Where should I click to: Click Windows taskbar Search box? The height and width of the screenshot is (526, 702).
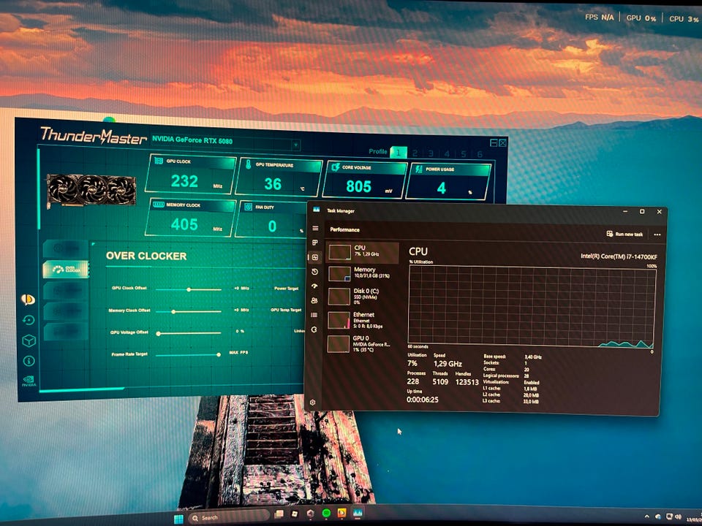pyautogui.click(x=229, y=518)
